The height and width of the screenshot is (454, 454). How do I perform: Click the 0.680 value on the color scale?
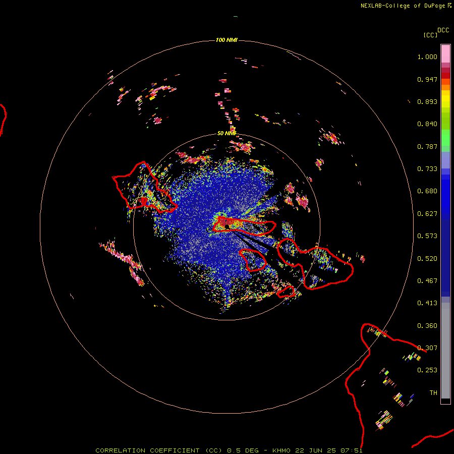point(427,191)
